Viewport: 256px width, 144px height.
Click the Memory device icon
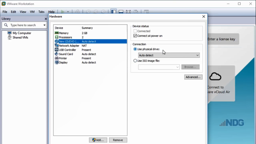click(57, 33)
